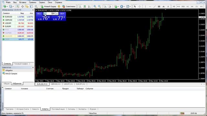This screenshot has height=116, width=207.
Task: Click the SELL one-click trading button
Action: (x=39, y=14)
